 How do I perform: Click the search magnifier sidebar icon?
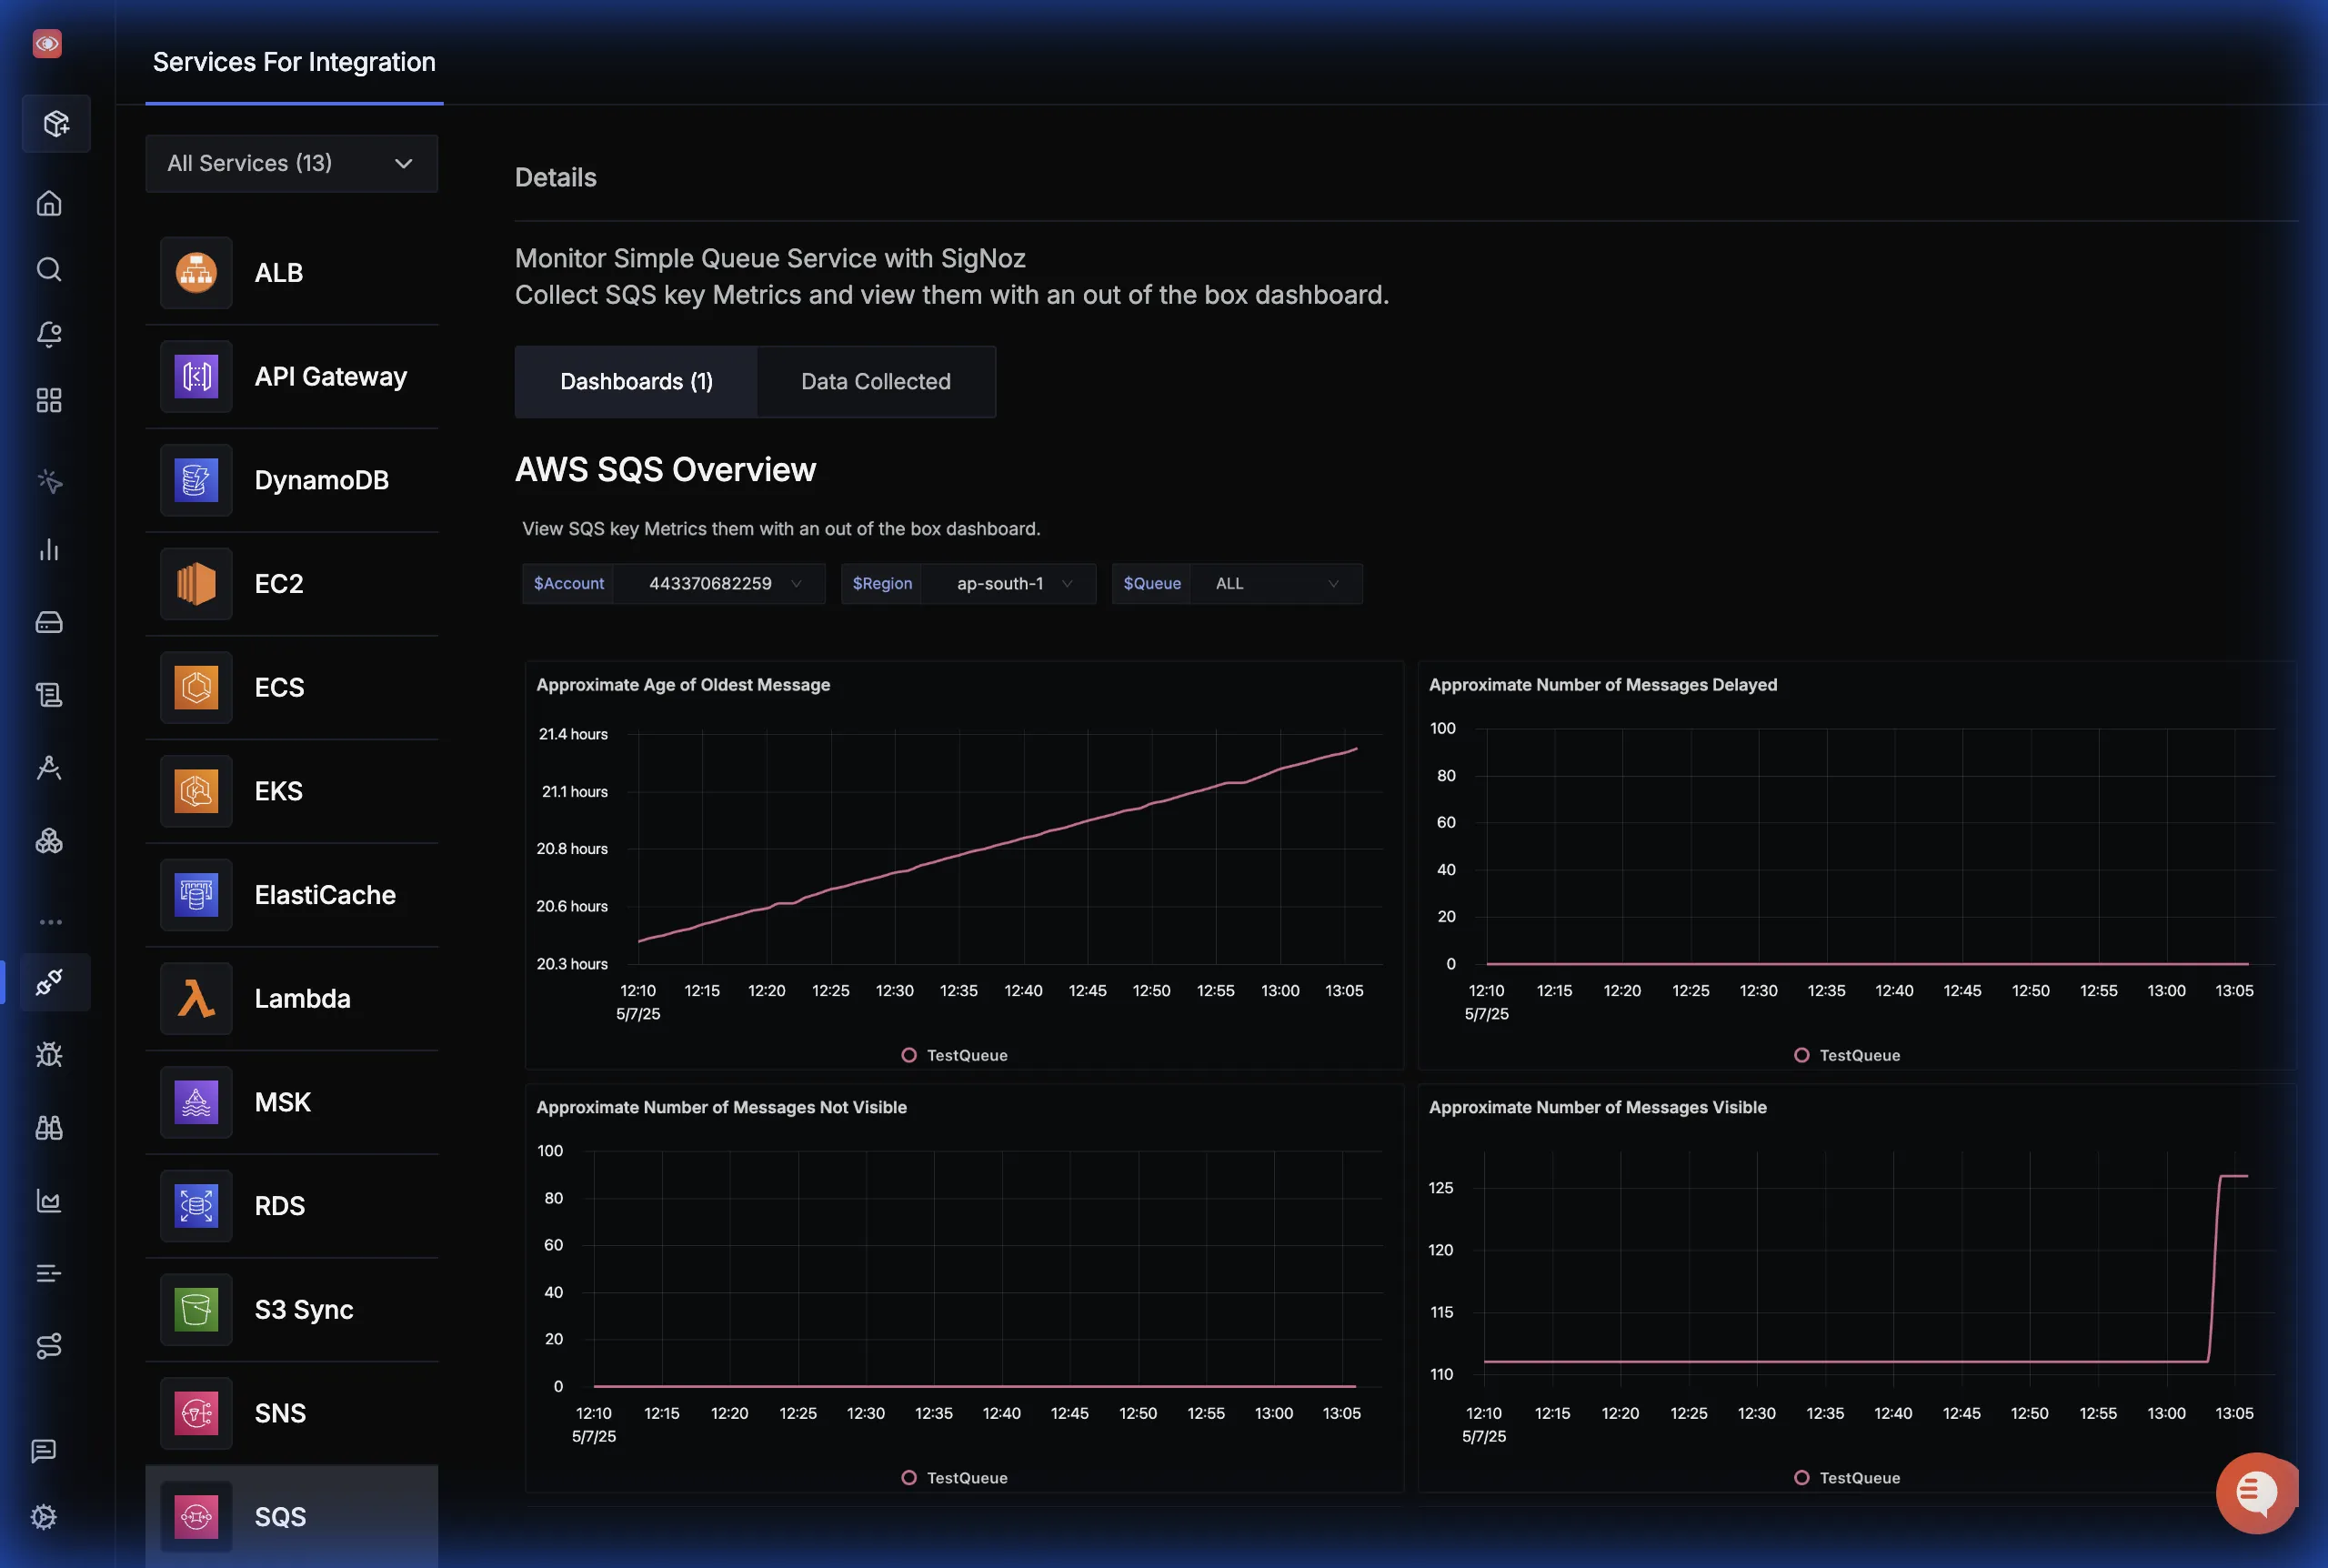49,270
